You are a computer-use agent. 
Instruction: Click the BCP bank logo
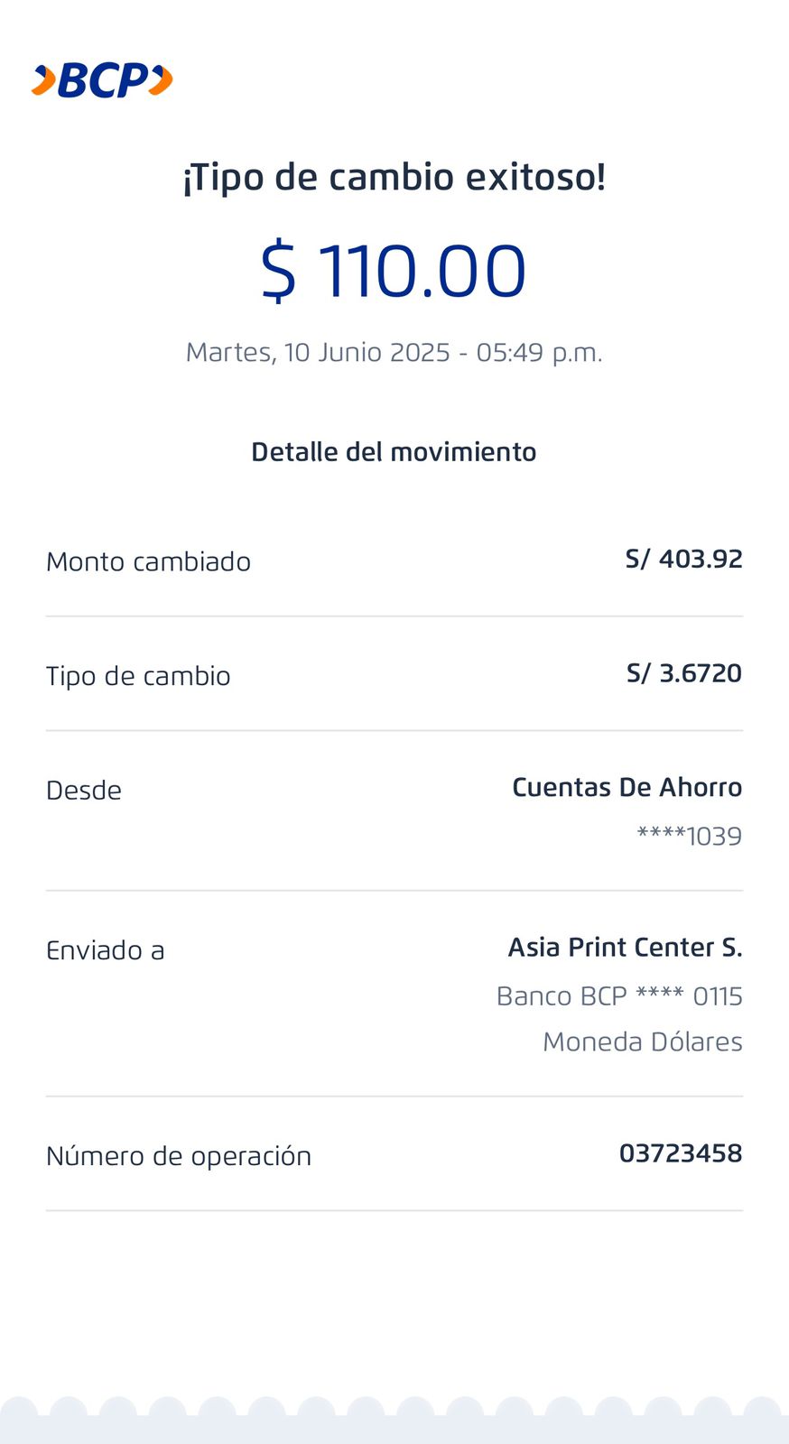101,81
